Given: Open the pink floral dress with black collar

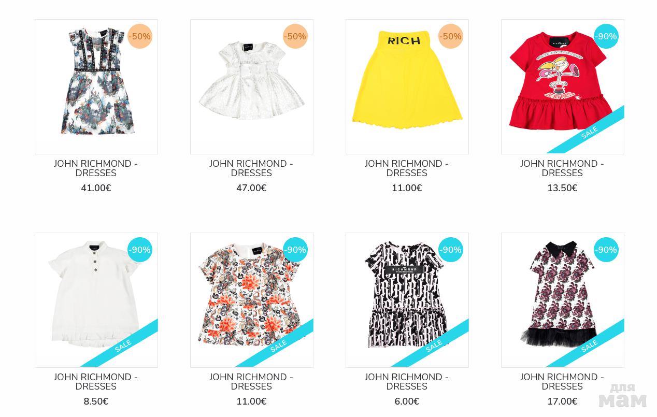Looking at the screenshot, I should pyautogui.click(x=563, y=300).
